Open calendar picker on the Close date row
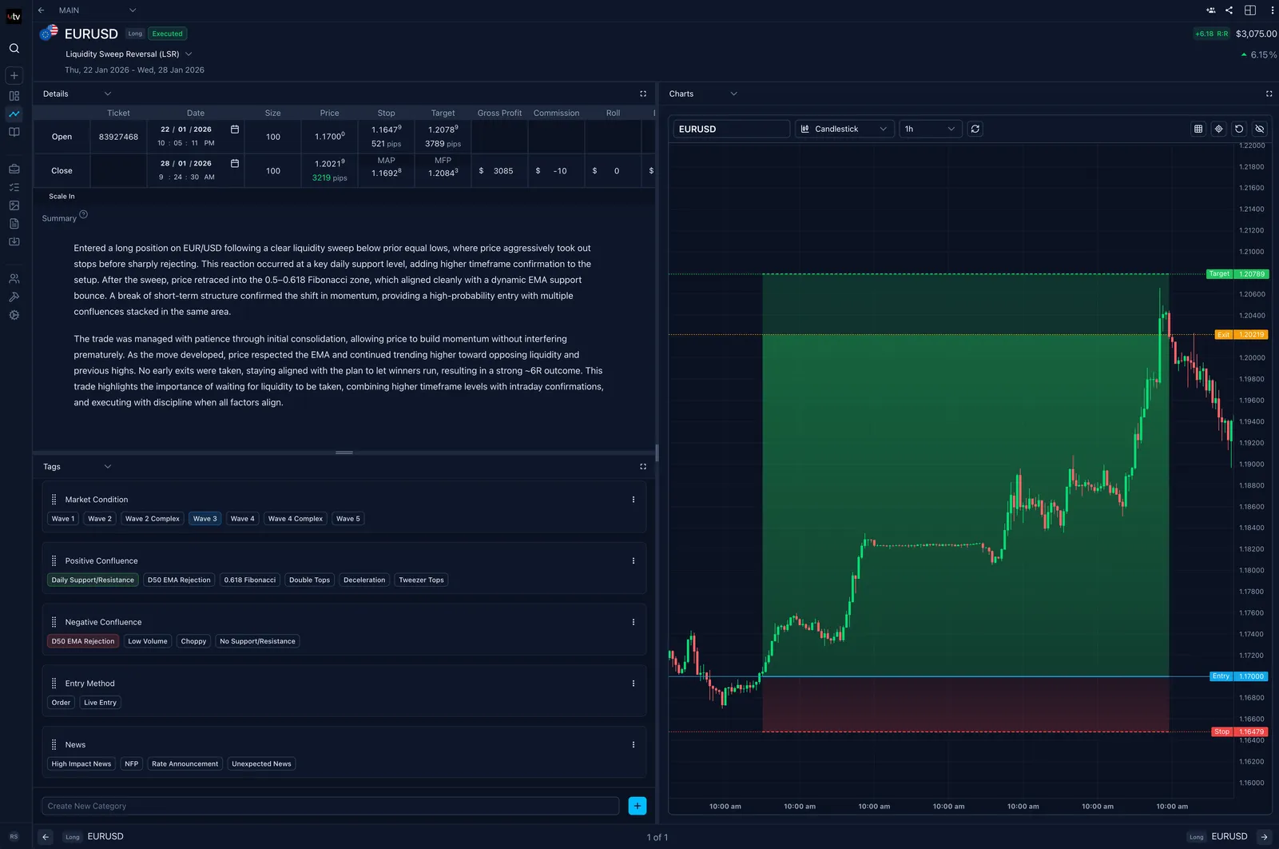 click(235, 163)
